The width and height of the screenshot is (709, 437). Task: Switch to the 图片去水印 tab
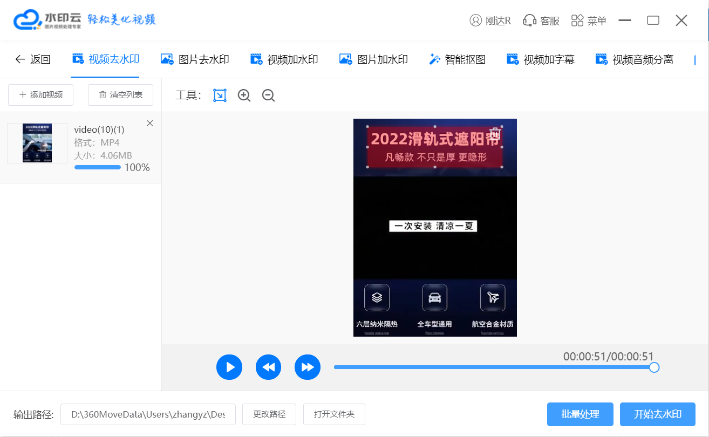pyautogui.click(x=195, y=59)
